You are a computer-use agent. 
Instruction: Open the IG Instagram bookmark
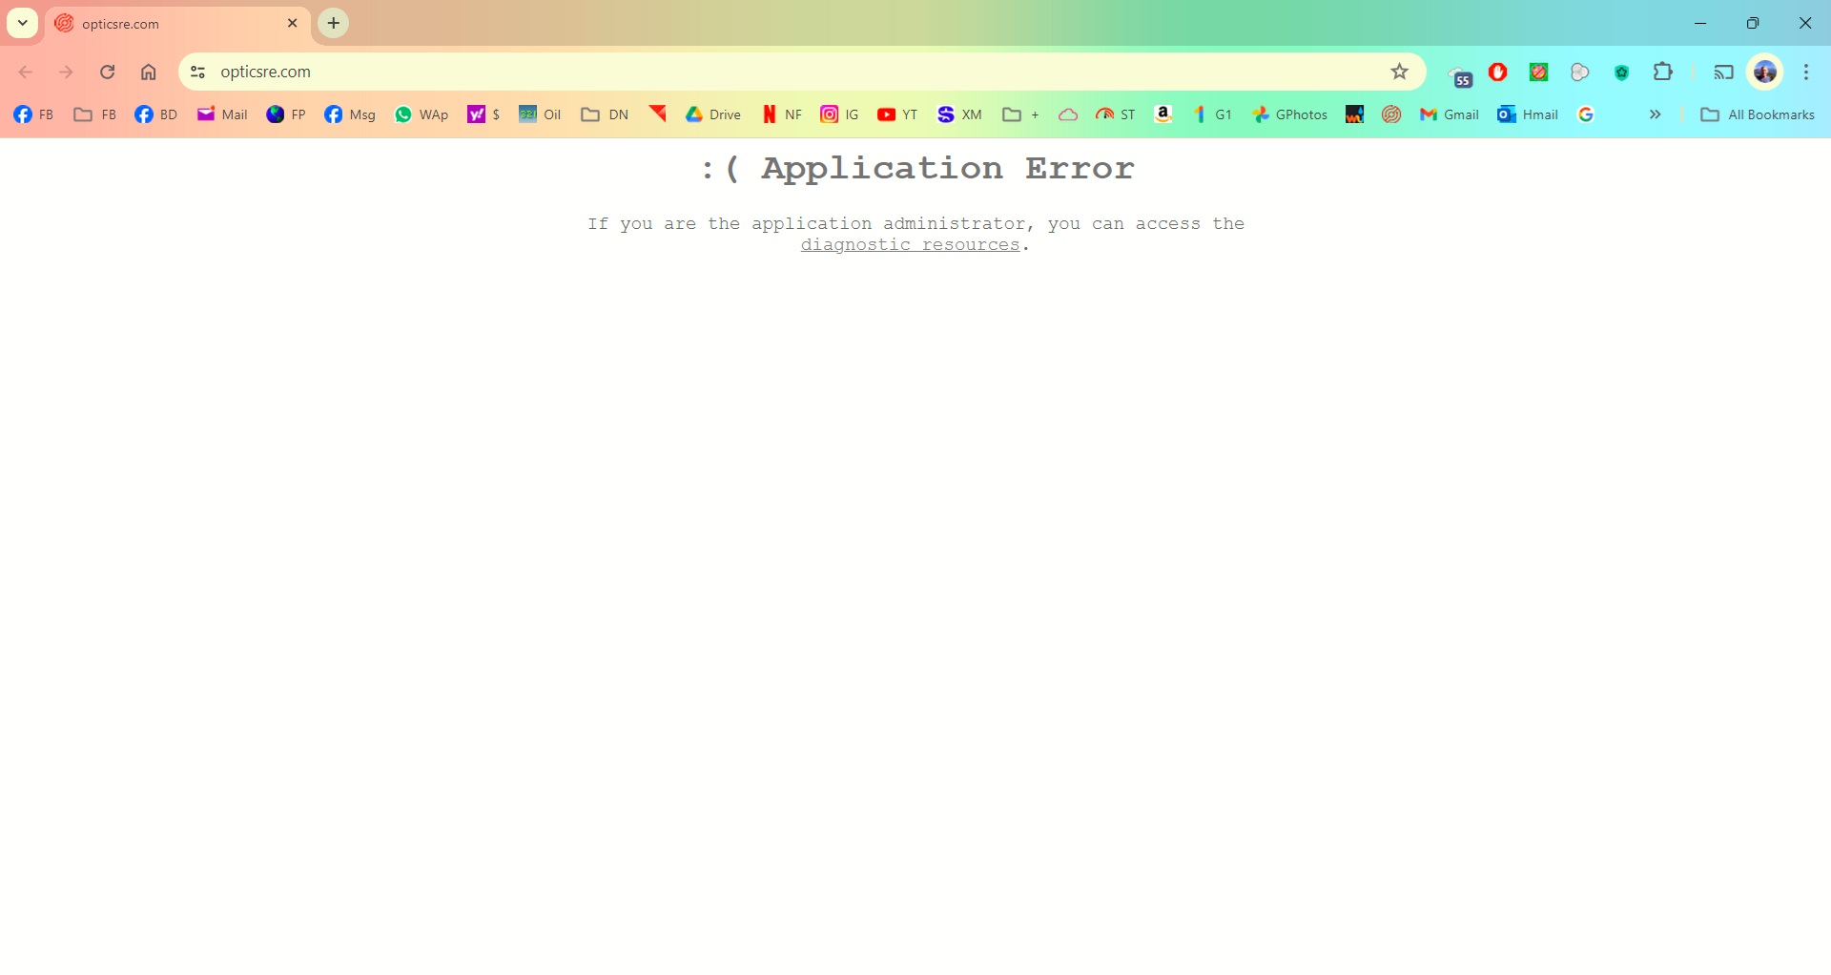click(x=839, y=114)
